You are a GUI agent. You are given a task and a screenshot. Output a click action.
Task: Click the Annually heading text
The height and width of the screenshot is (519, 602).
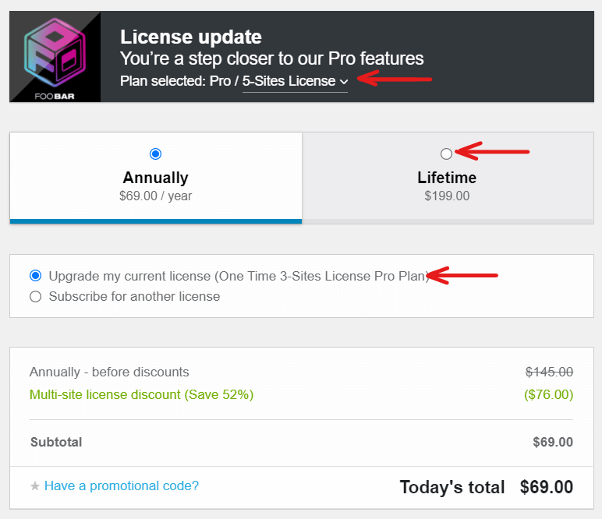click(155, 178)
